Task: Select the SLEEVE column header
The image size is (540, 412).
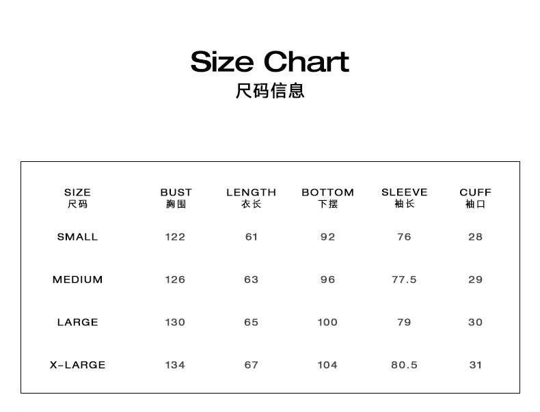Action: pos(404,193)
